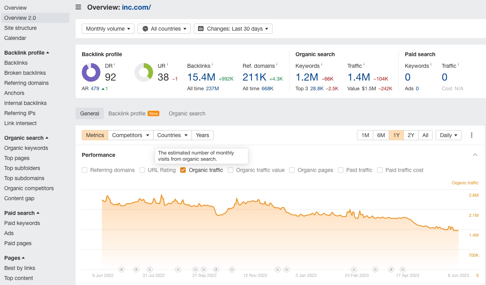Open the Monthly volume dropdown
The width and height of the screenshot is (486, 285).
[108, 29]
